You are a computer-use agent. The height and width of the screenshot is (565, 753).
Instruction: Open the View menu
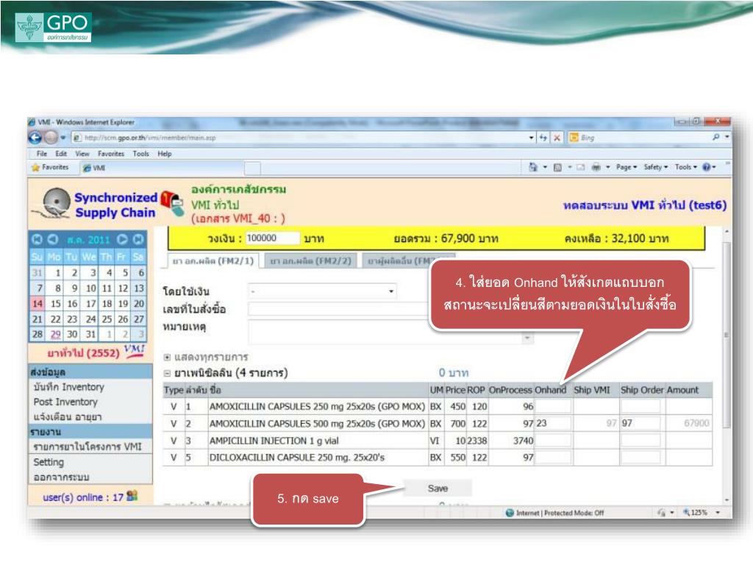point(82,154)
